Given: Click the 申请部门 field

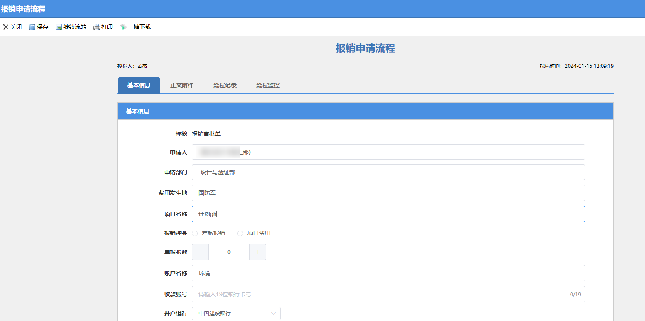Looking at the screenshot, I should [x=388, y=172].
